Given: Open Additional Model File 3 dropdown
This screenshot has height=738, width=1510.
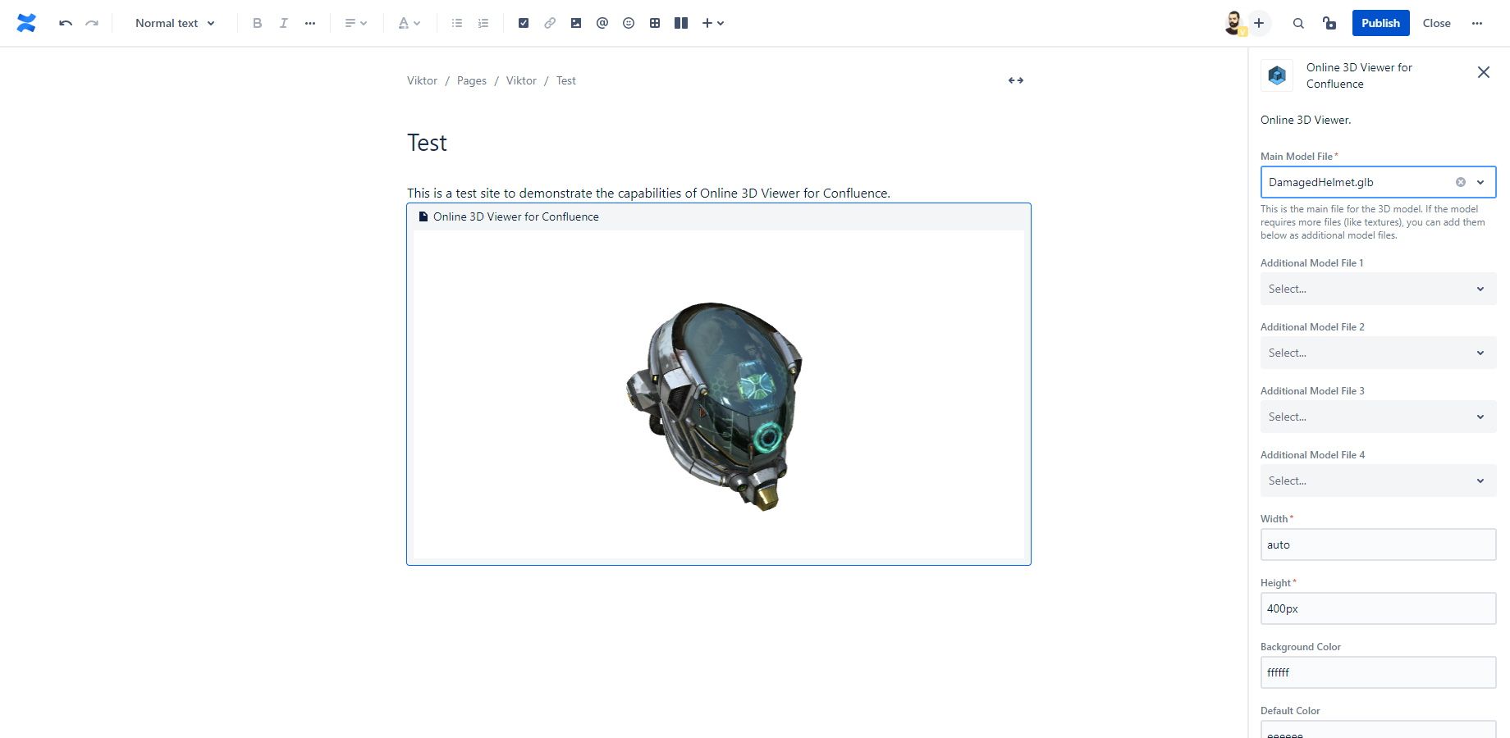Looking at the screenshot, I should (1378, 417).
